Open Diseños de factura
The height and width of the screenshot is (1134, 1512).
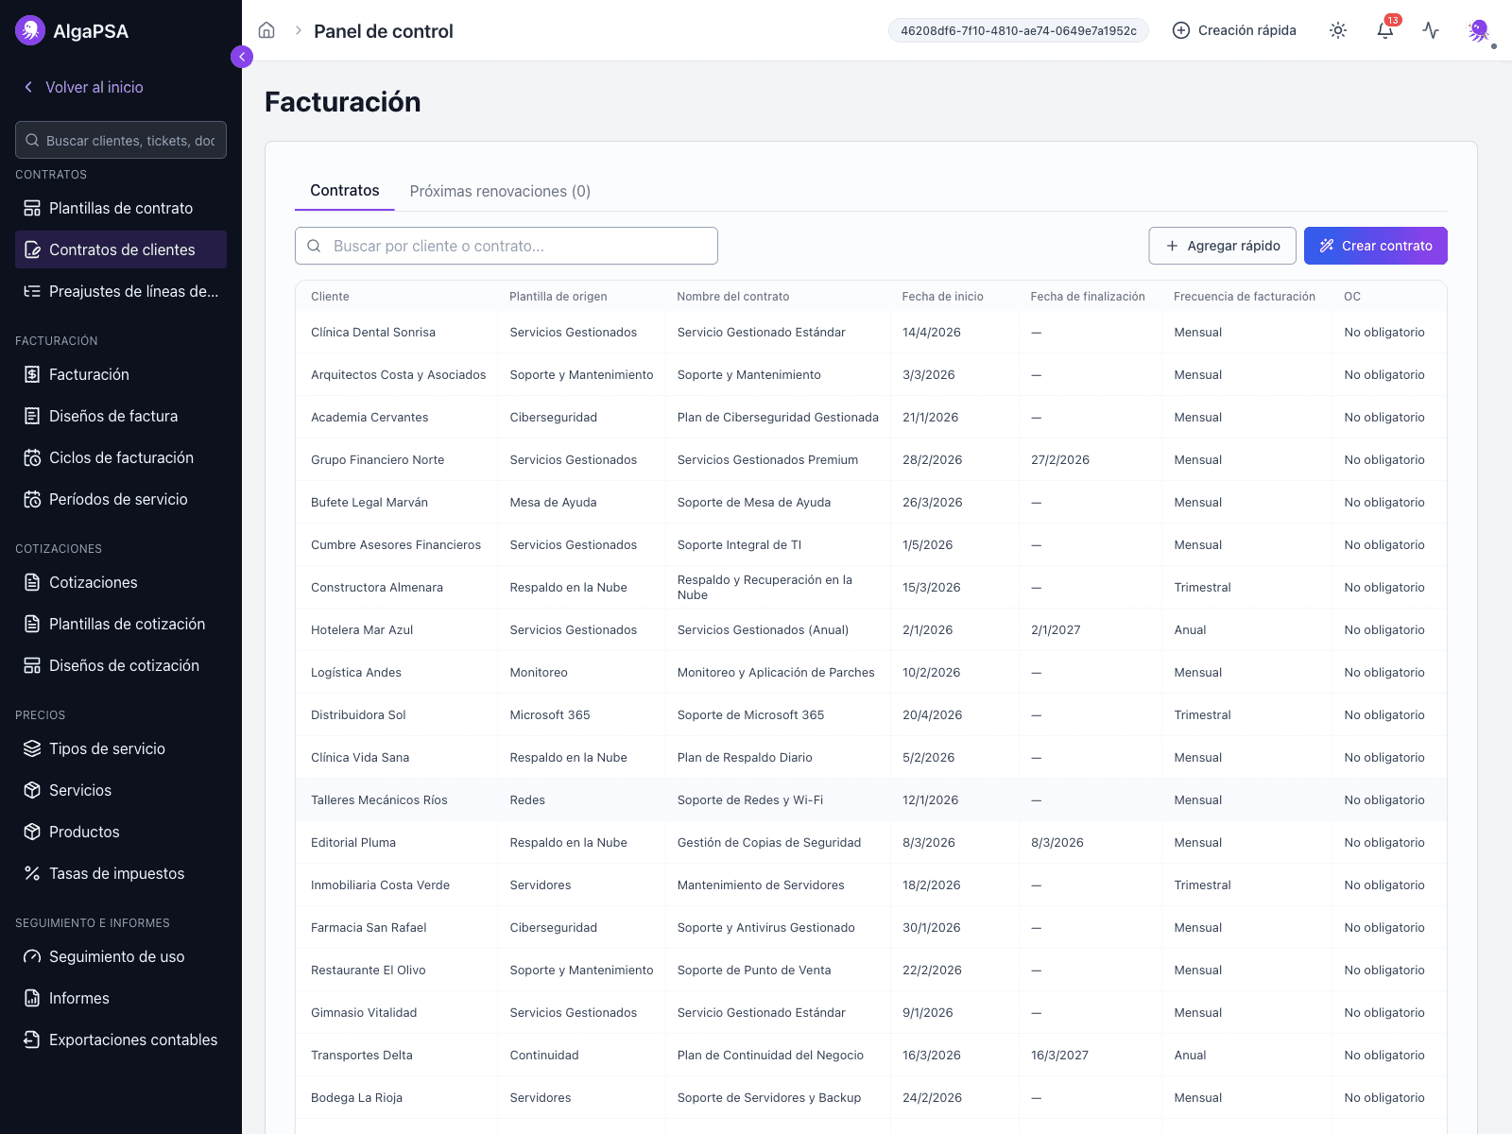point(121,416)
